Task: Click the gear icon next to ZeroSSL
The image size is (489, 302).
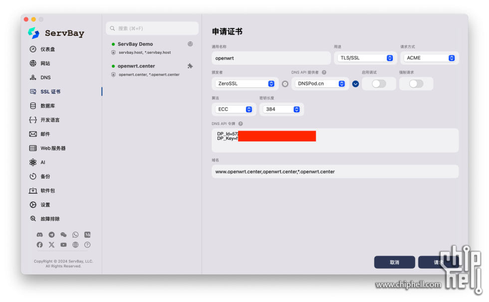Action: click(285, 84)
